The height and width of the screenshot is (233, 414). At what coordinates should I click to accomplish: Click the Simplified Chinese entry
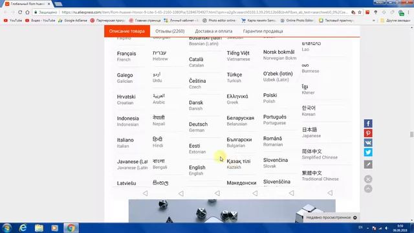tap(320, 154)
